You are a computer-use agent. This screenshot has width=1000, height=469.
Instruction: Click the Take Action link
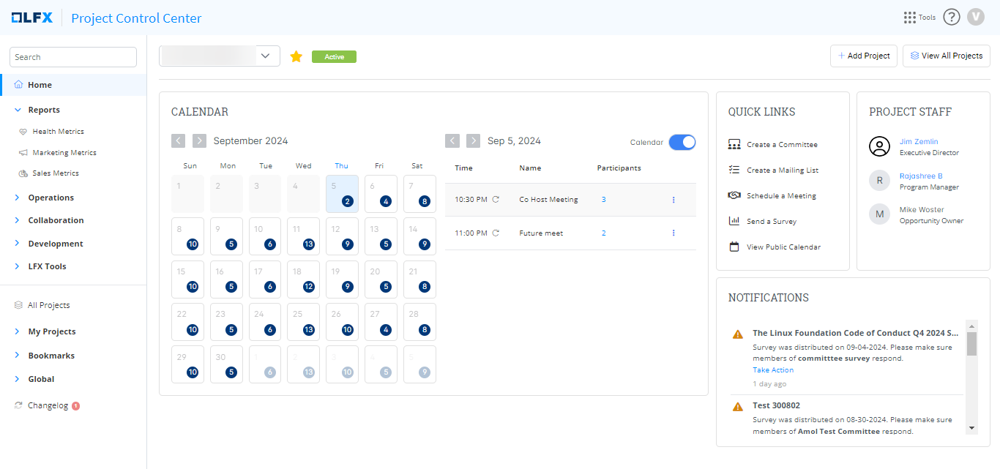click(x=772, y=370)
